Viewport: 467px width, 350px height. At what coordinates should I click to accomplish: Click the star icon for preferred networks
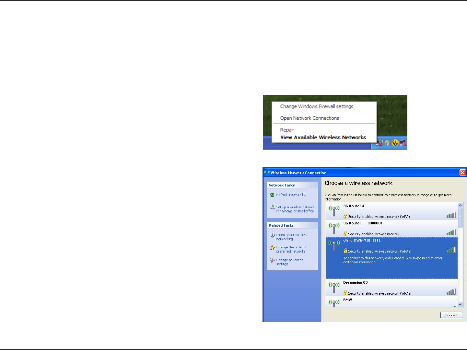pos(272,248)
